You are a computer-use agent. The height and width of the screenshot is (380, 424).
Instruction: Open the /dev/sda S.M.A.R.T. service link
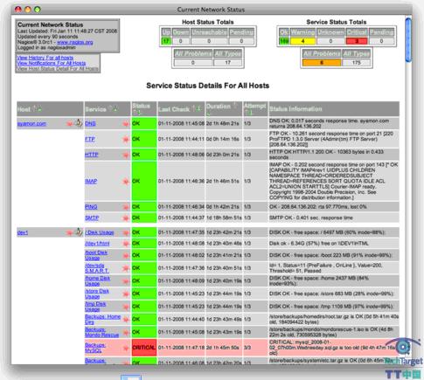tap(97, 268)
